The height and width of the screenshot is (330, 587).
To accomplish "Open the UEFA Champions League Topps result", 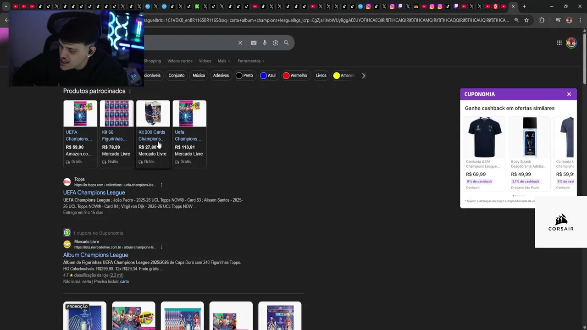I will point(94,192).
